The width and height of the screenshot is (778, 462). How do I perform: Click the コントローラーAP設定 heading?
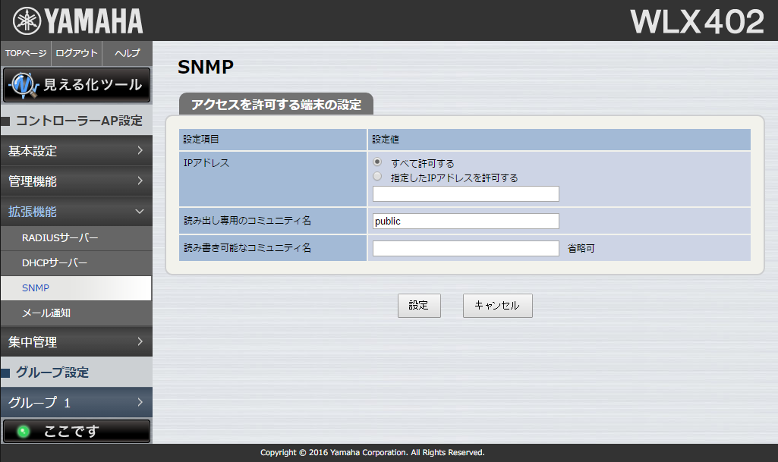pyautogui.click(x=80, y=121)
